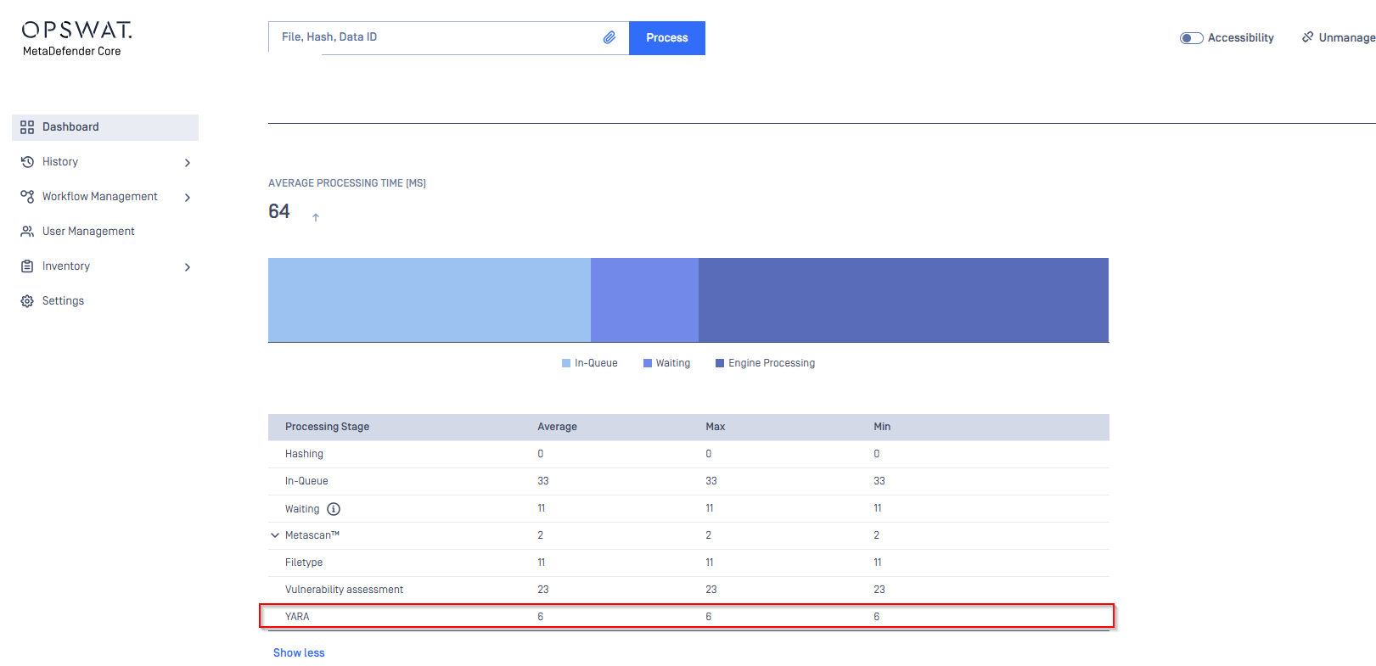Image resolution: width=1376 pixels, height=666 pixels.
Task: Expand the History submenu chevron
Action: [188, 163]
